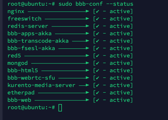Click arrowhead pointing to kurento-media-server status

pyautogui.click(x=87, y=85)
